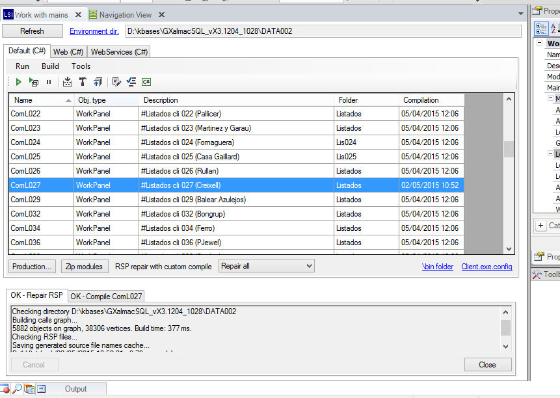Sort by the Name column header

(41, 100)
